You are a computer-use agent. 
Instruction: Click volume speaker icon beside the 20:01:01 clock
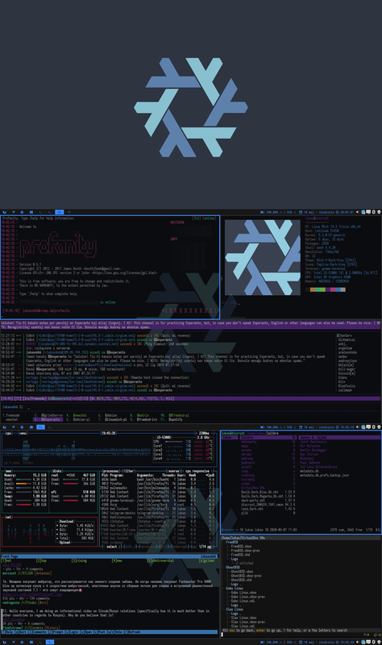pyautogui.click(x=357, y=212)
